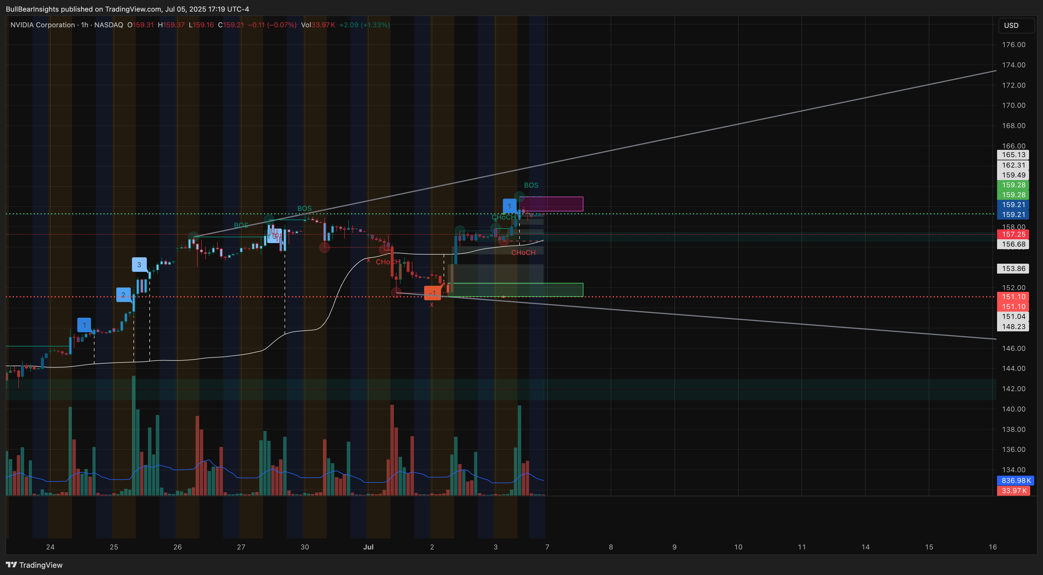Select the 151.04 price label
This screenshot has width=1043, height=575.
pos(1013,317)
